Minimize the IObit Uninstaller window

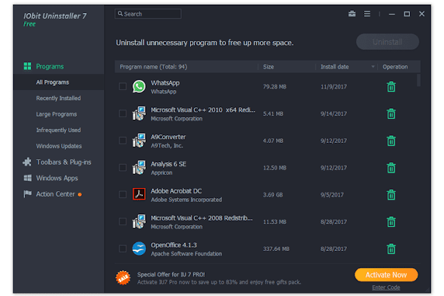[x=392, y=14]
